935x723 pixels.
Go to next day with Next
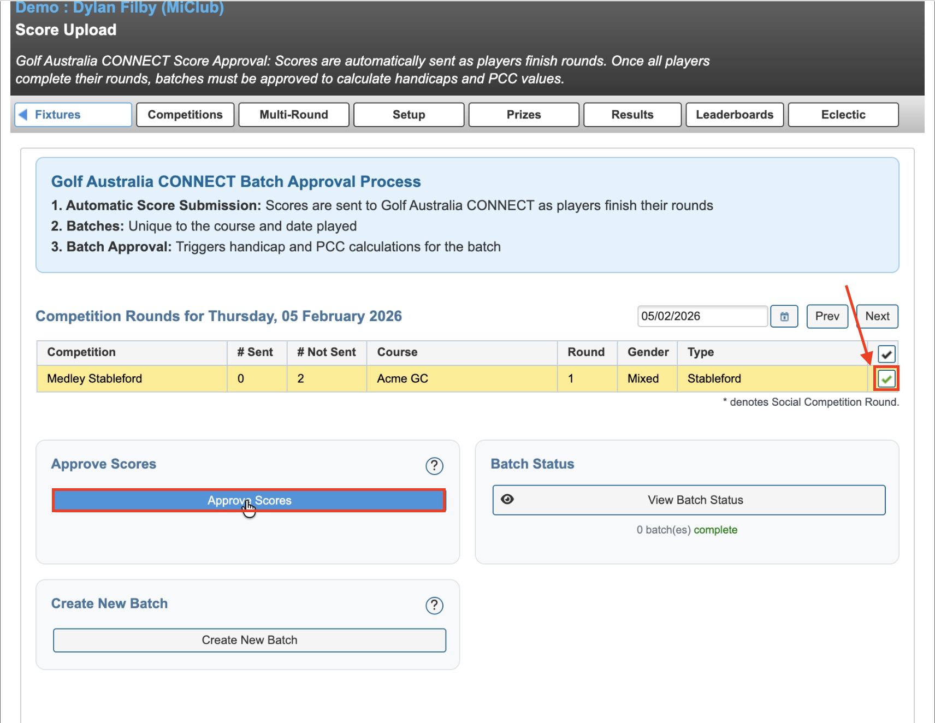877,316
